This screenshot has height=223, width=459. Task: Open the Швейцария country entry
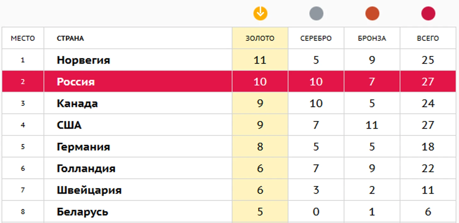89,190
